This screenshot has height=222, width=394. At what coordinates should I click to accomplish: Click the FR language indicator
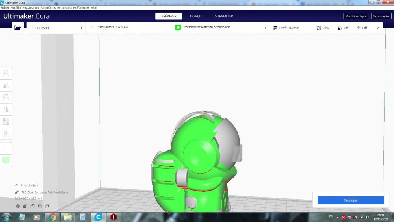coord(331,216)
